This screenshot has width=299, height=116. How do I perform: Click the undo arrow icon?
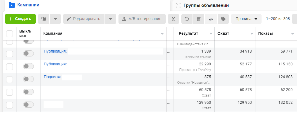coord(187,19)
